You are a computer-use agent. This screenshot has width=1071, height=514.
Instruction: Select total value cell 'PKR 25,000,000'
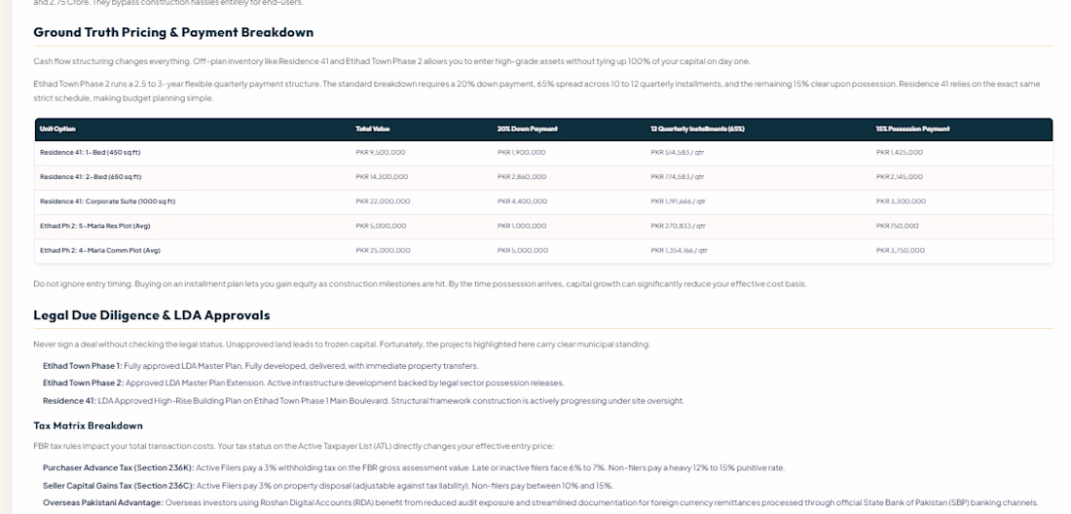(384, 250)
